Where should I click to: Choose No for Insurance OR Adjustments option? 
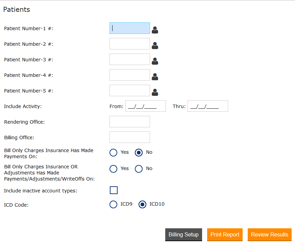139,169
